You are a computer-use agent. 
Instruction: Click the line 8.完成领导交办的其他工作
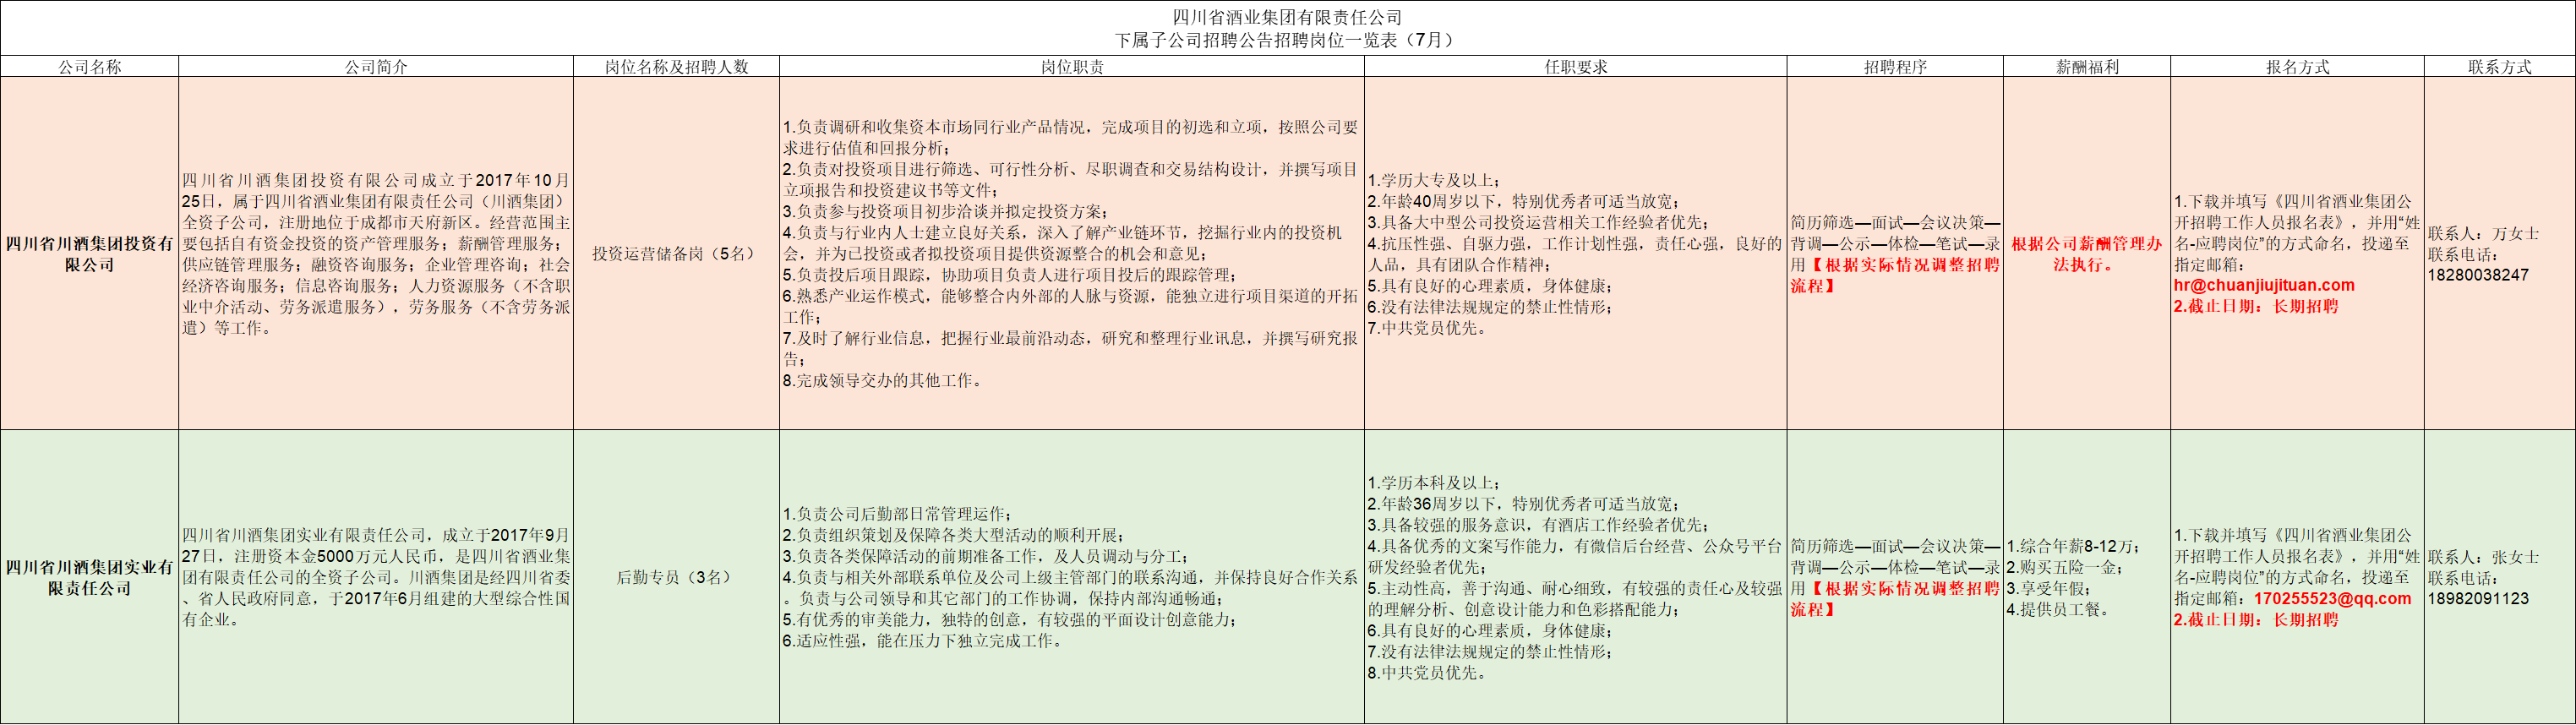884,380
